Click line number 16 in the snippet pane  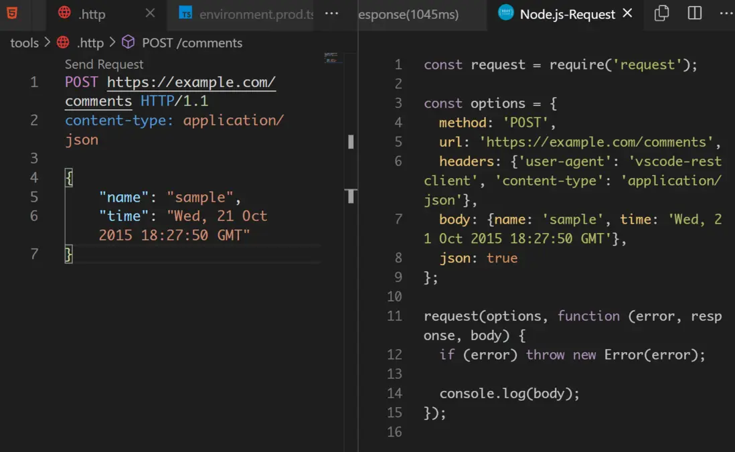coord(395,432)
